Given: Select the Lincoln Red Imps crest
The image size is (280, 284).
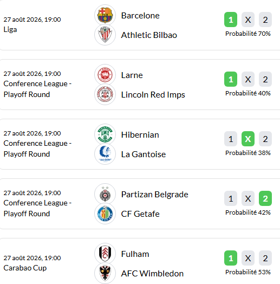Looking at the screenshot, I should point(105,94).
